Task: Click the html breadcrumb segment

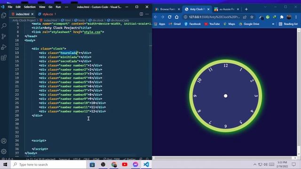Action: pyautogui.click(x=66, y=20)
